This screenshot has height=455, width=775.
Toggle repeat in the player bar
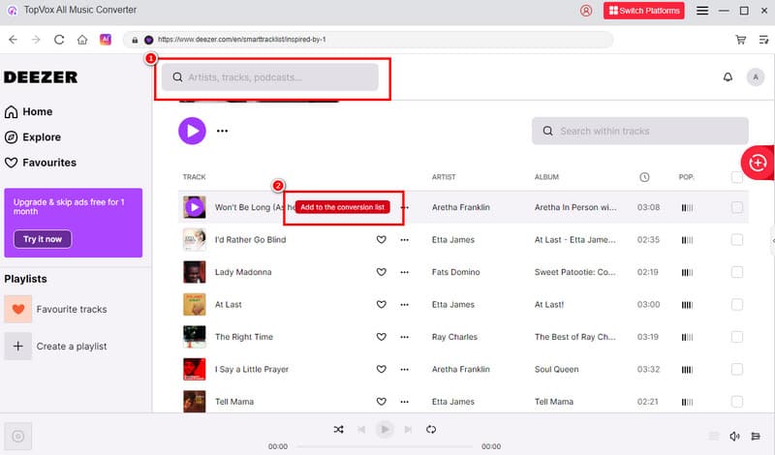[431, 429]
